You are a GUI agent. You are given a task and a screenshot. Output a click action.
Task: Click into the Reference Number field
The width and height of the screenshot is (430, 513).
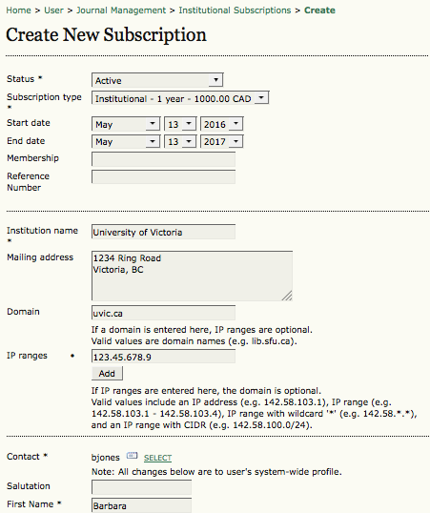163,176
